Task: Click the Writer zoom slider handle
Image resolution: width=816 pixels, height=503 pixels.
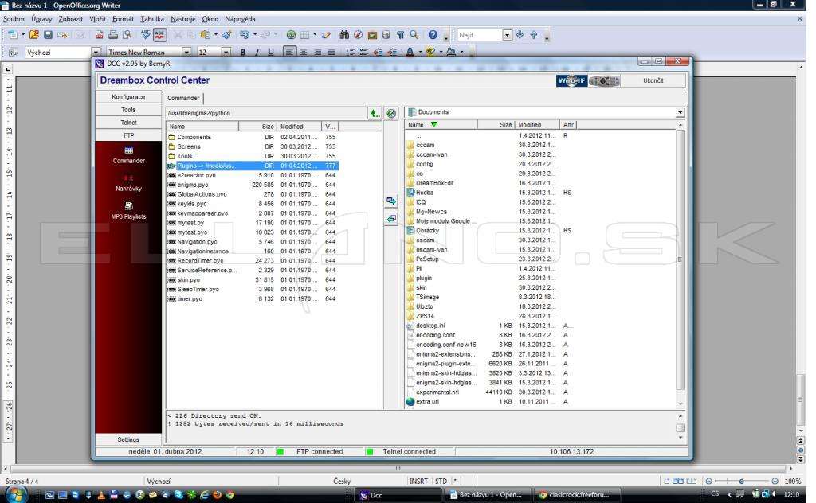Action: (742, 482)
